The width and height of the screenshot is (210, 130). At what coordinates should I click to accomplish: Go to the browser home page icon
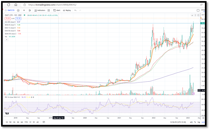point(16,5)
